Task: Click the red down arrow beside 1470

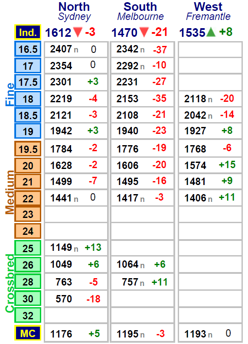Action: pos(144,32)
